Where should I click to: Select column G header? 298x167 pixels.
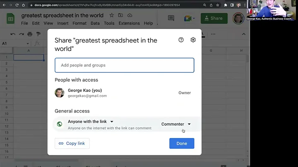point(211,51)
